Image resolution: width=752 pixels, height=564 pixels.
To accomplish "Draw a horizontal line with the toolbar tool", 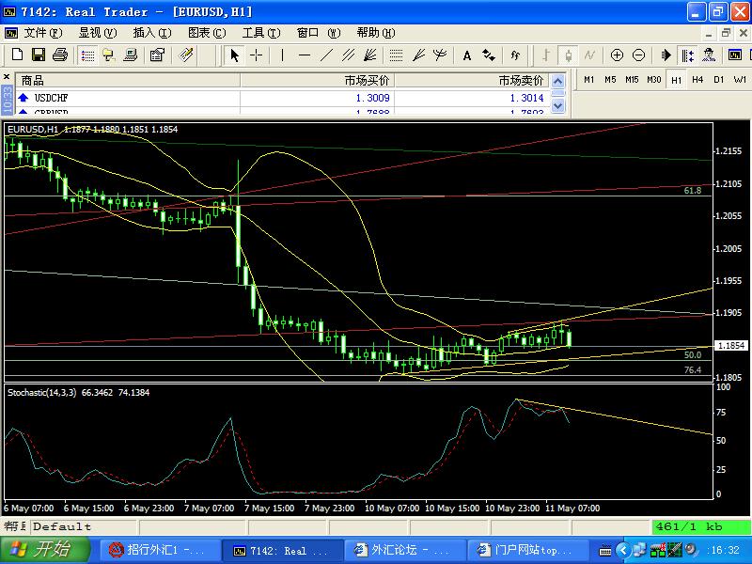I will (304, 55).
